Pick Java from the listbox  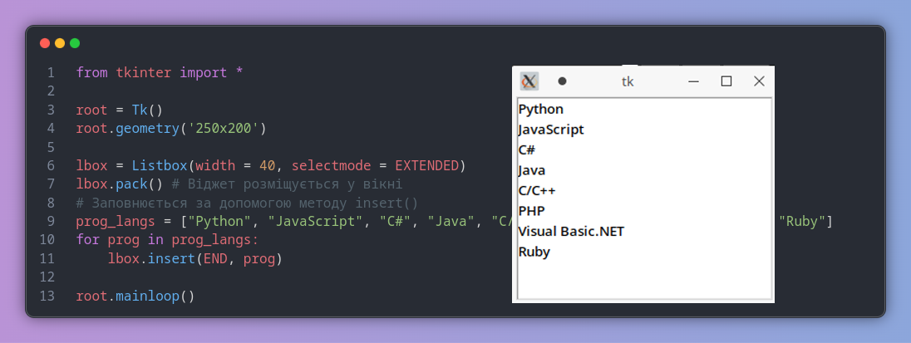pos(531,170)
